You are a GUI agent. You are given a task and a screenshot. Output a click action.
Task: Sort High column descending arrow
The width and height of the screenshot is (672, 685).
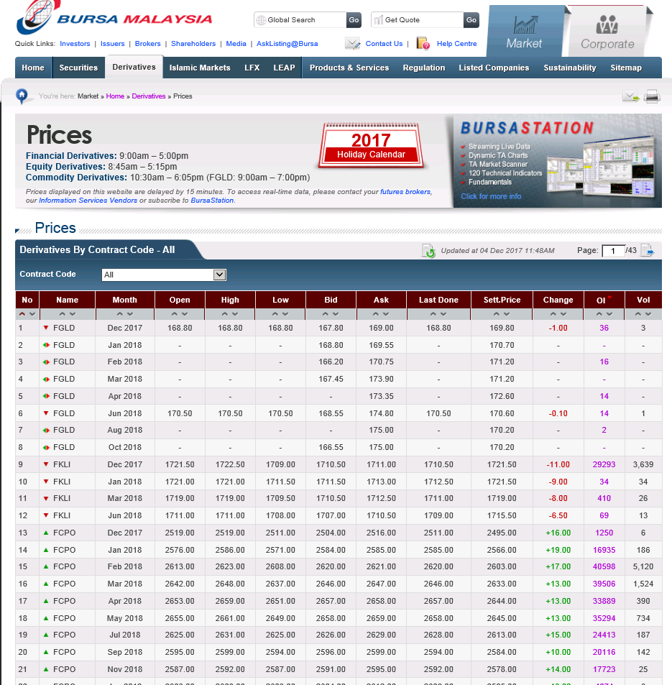pyautogui.click(x=235, y=314)
